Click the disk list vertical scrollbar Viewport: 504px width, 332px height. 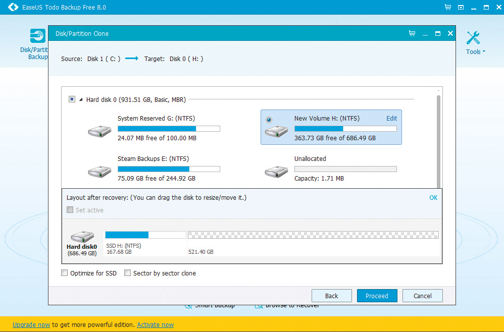click(x=438, y=141)
